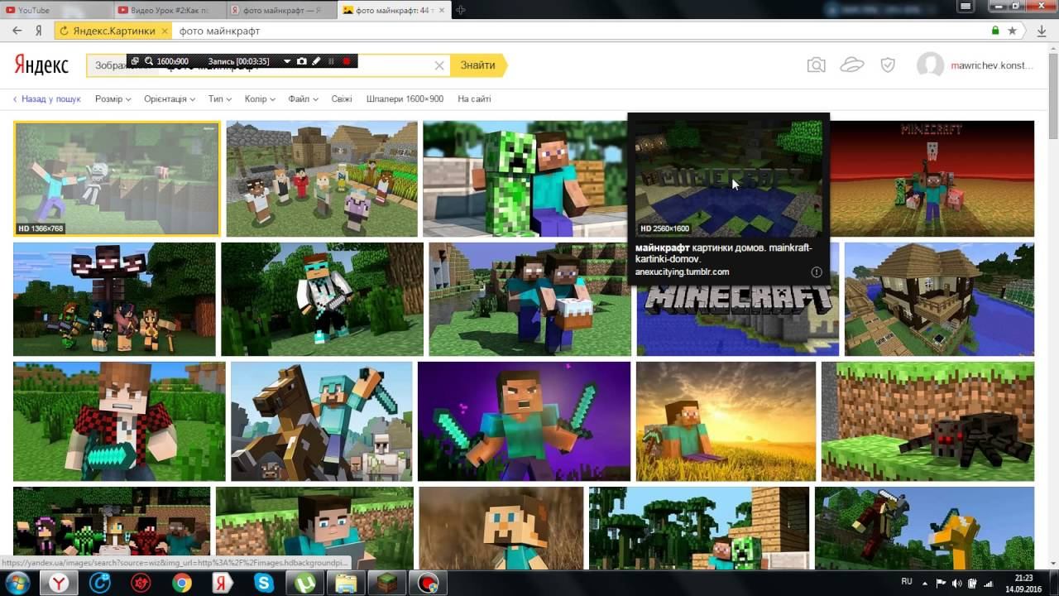
Task: Open the black spider on grass thumbnail
Action: (927, 421)
